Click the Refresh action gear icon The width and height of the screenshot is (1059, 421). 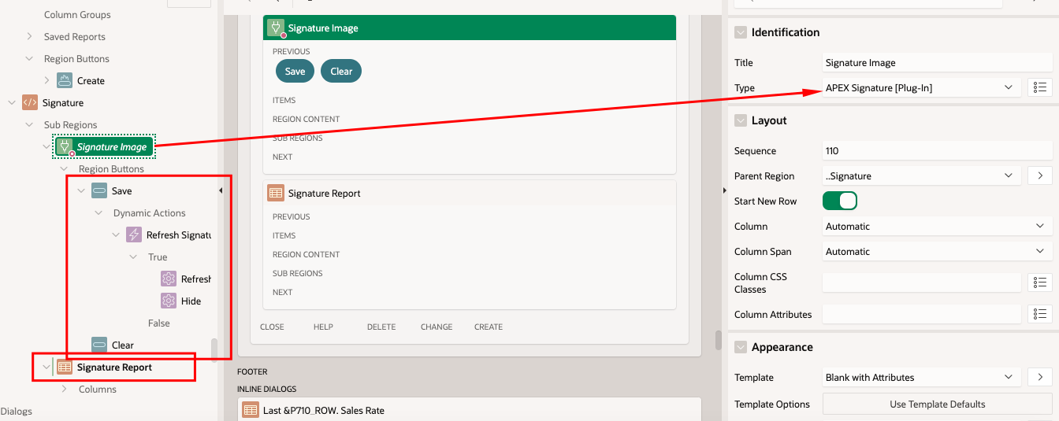coord(169,279)
